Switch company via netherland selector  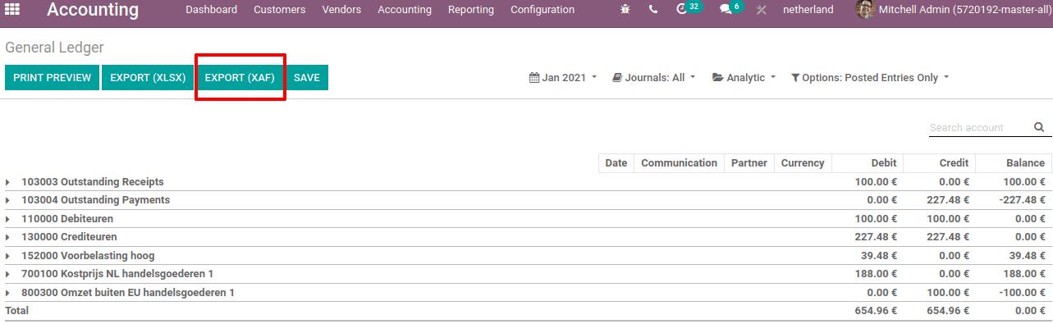point(808,10)
